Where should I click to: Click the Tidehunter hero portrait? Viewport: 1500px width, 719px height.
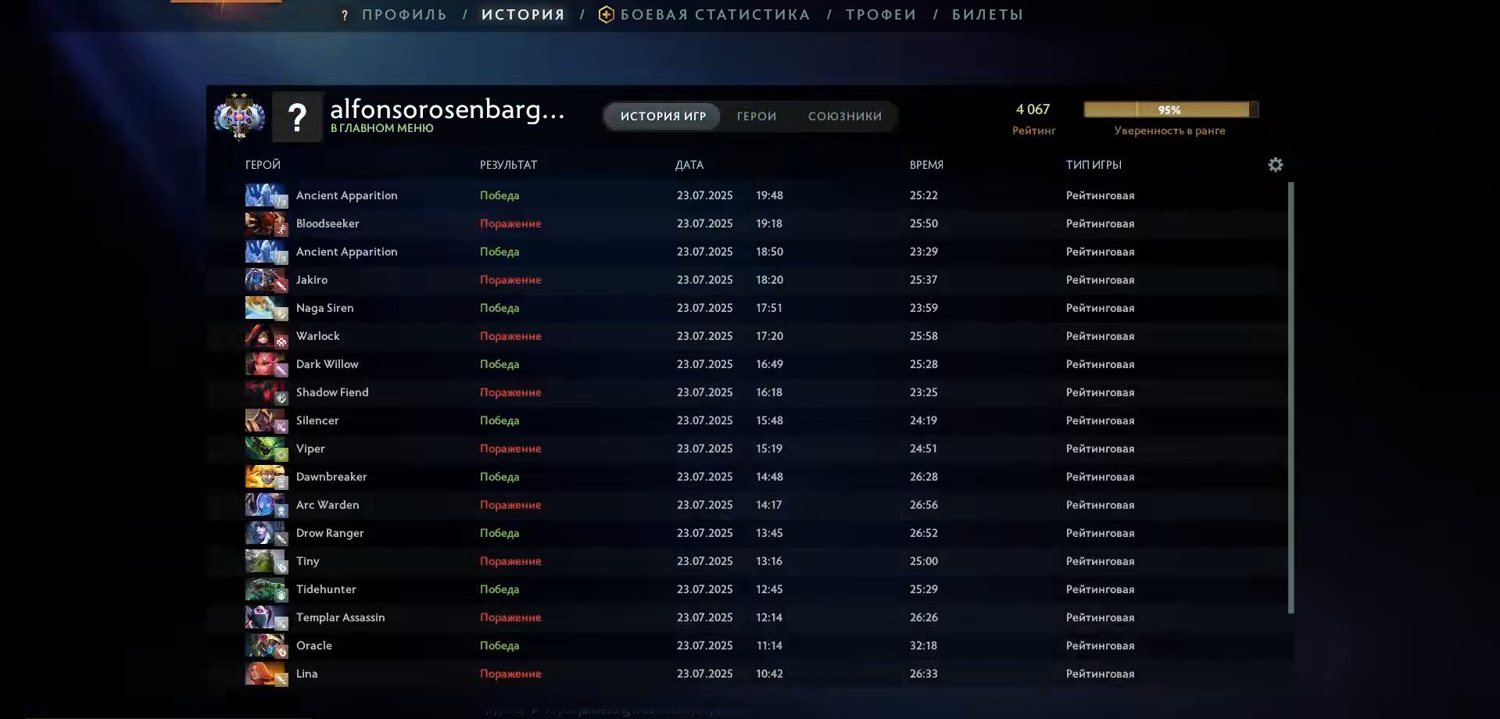pos(267,589)
